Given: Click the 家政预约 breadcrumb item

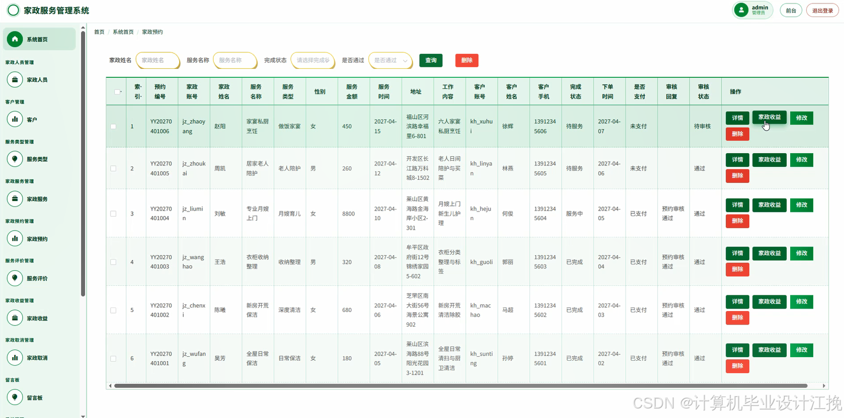Looking at the screenshot, I should [x=152, y=32].
